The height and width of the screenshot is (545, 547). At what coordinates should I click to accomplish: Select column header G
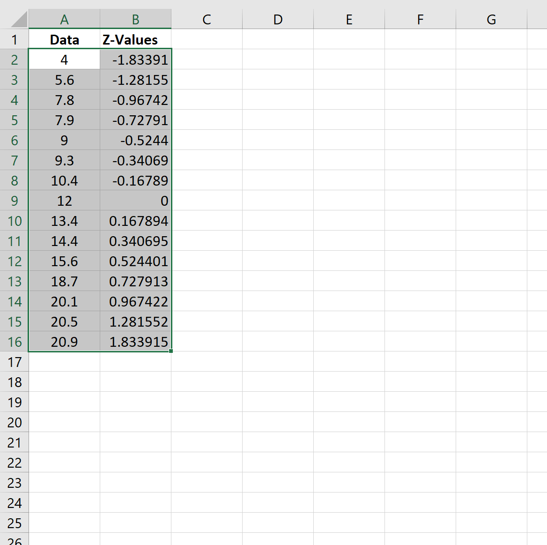pyautogui.click(x=491, y=19)
